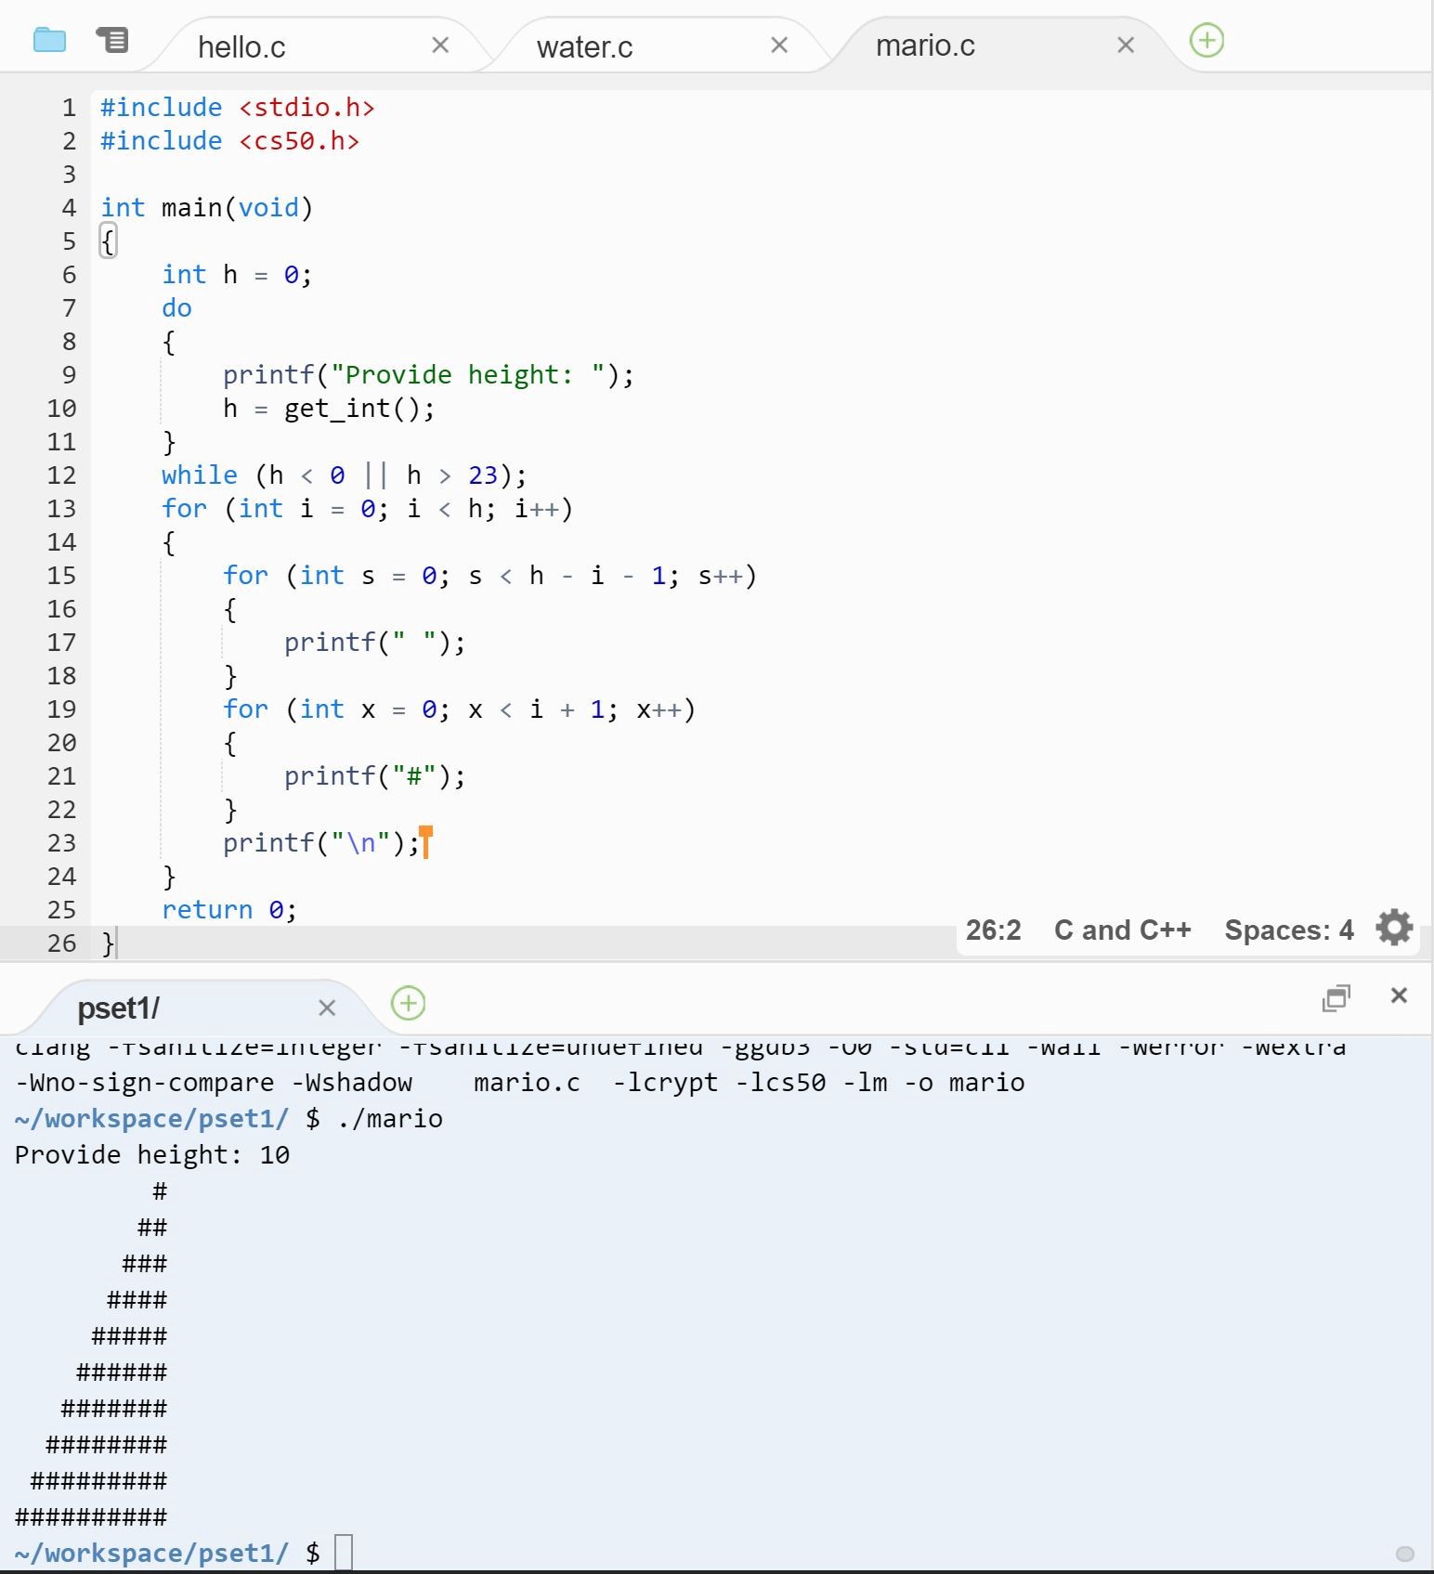Click the "./mario" command in terminal

390,1118
